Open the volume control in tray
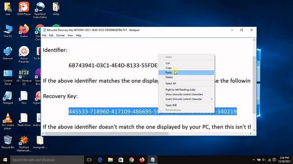Image resolution: width=293 pixels, height=164 pixels. [264, 160]
